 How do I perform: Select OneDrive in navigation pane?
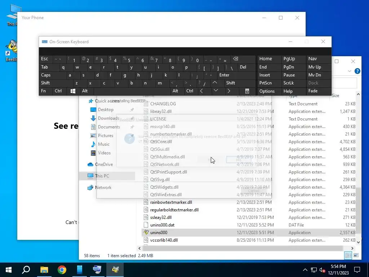(104, 164)
